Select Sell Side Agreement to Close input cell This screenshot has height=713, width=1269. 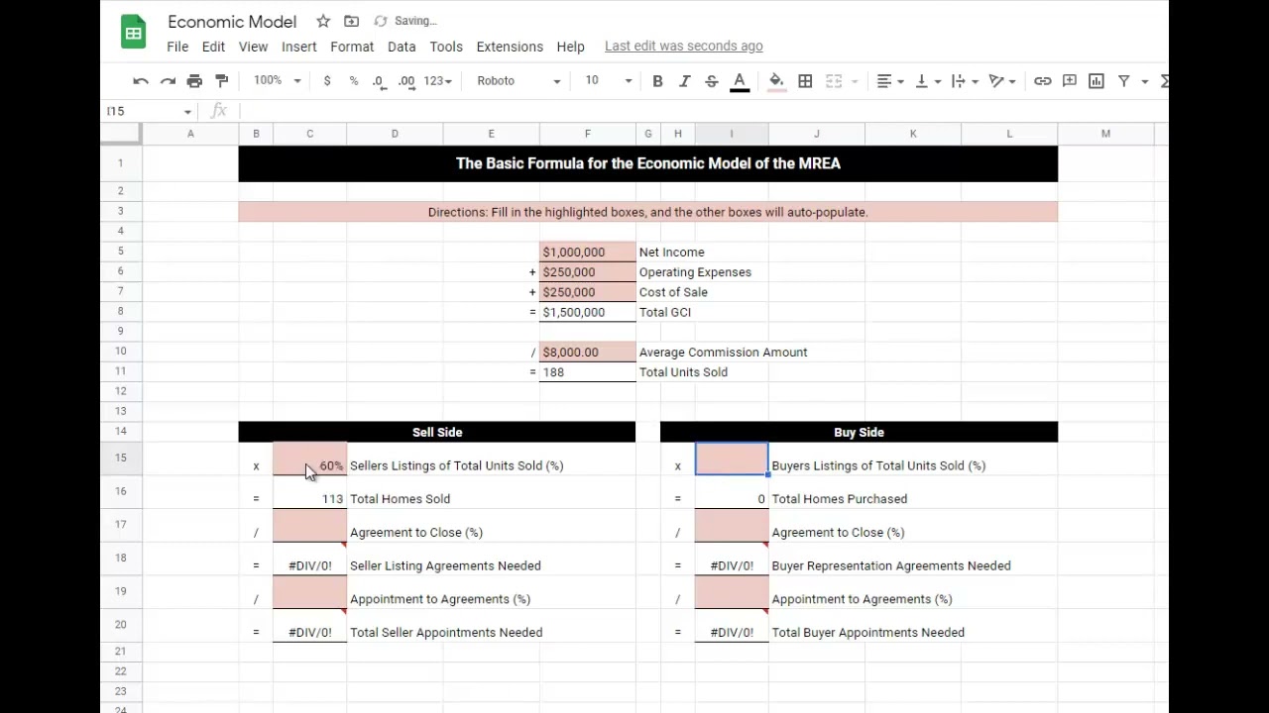pos(309,526)
